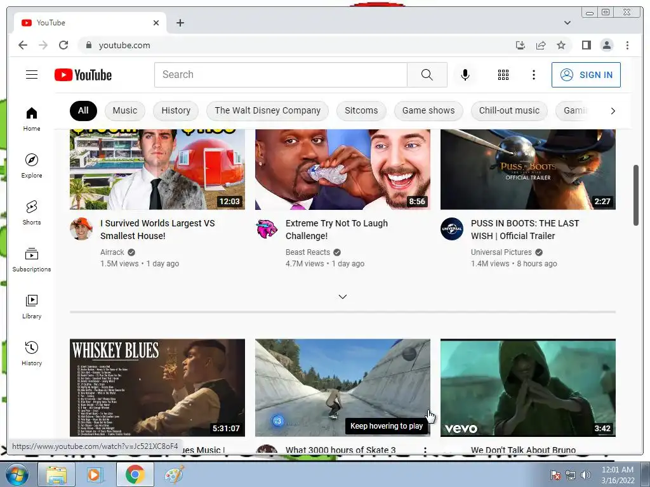Open the Airrack channel avatar

[81, 228]
